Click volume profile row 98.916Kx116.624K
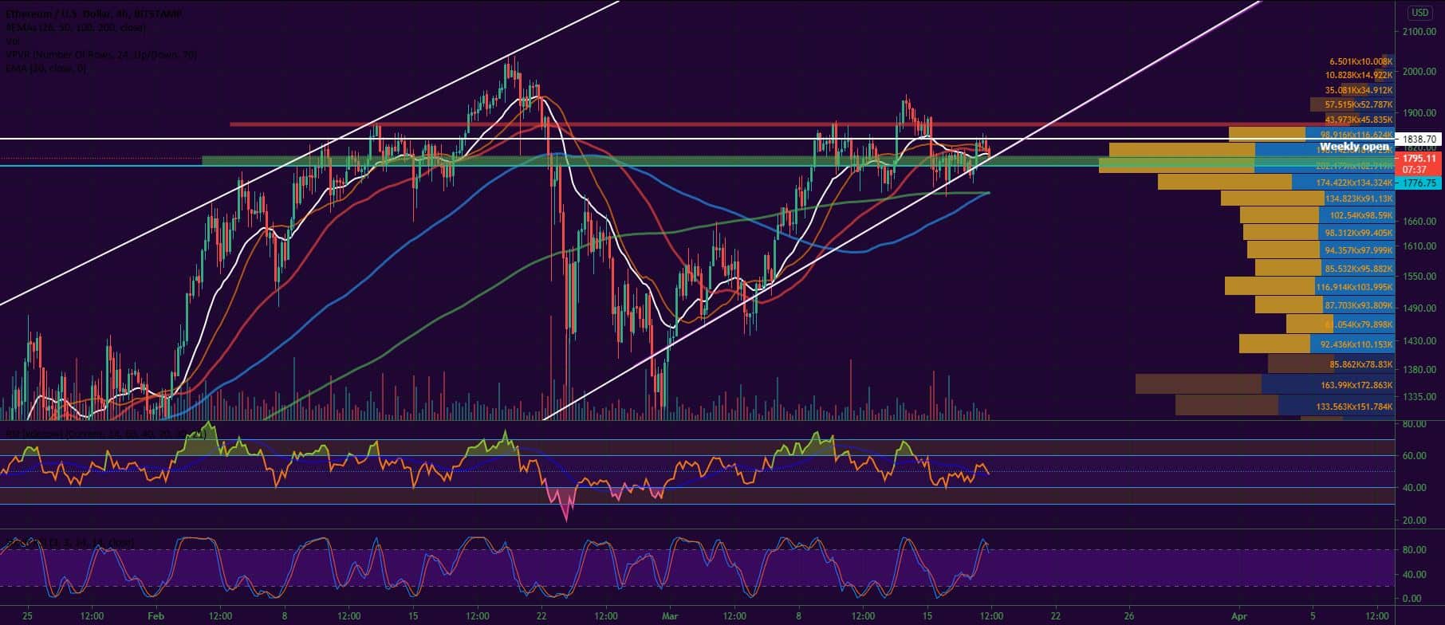 tap(1356, 136)
